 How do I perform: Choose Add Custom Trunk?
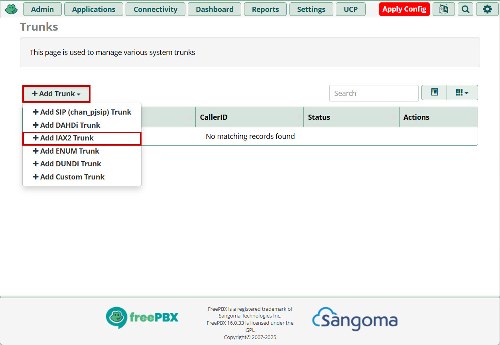(x=69, y=177)
